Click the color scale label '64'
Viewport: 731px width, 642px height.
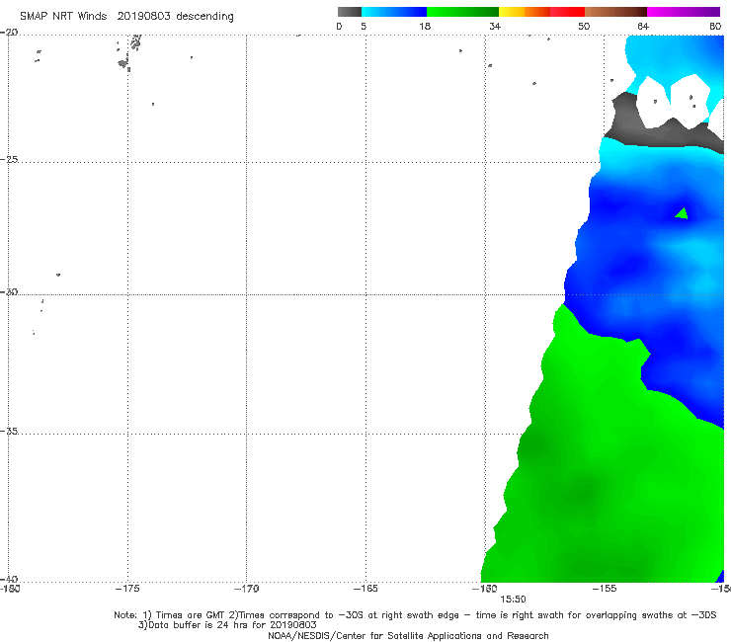(643, 26)
